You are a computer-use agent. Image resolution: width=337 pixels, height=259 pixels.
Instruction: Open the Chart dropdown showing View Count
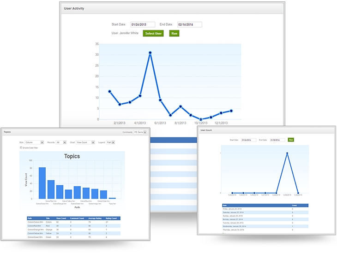point(85,142)
